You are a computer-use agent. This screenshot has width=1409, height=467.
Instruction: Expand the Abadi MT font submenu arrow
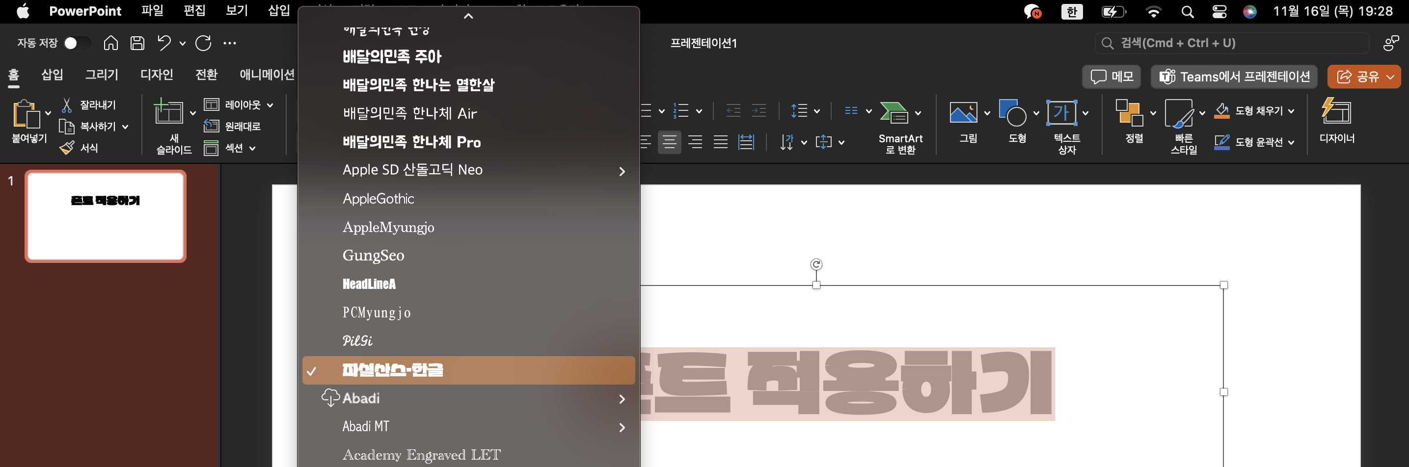pos(622,427)
